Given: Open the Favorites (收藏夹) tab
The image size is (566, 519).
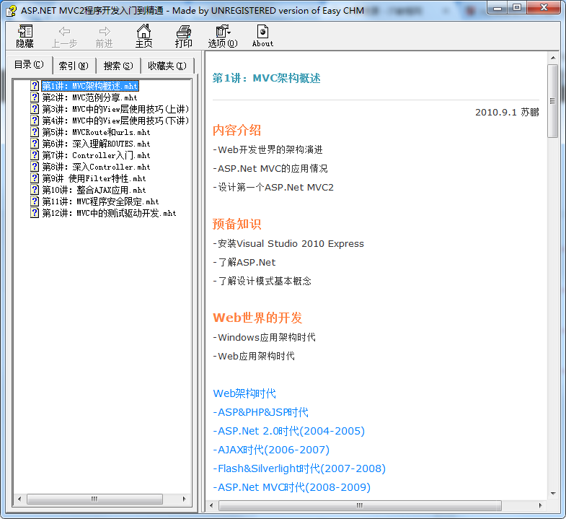Looking at the screenshot, I should point(167,66).
